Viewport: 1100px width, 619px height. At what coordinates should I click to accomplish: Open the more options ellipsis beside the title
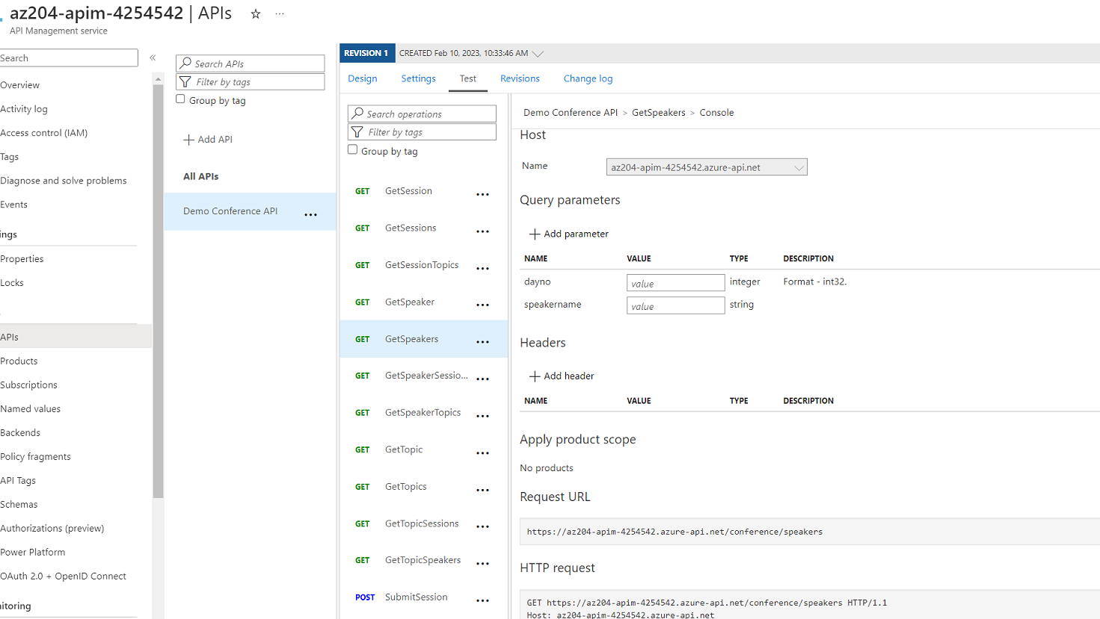pos(280,13)
